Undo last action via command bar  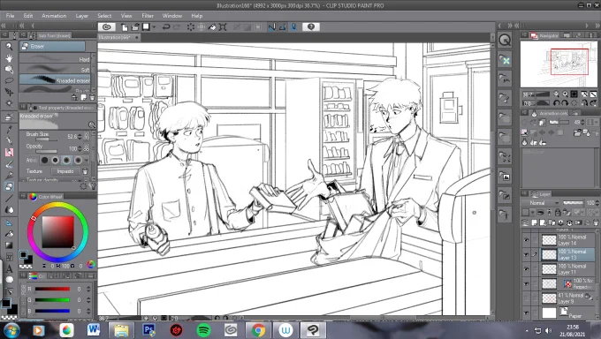pos(166,26)
